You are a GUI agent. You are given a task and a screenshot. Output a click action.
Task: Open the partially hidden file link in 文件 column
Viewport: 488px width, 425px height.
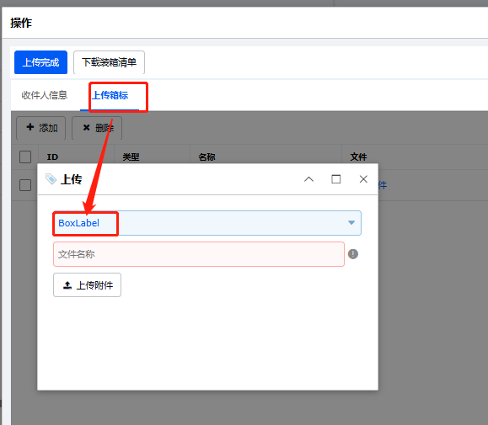(383, 185)
